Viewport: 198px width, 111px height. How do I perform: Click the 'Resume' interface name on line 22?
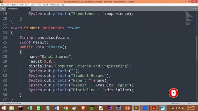(x=73, y=28)
